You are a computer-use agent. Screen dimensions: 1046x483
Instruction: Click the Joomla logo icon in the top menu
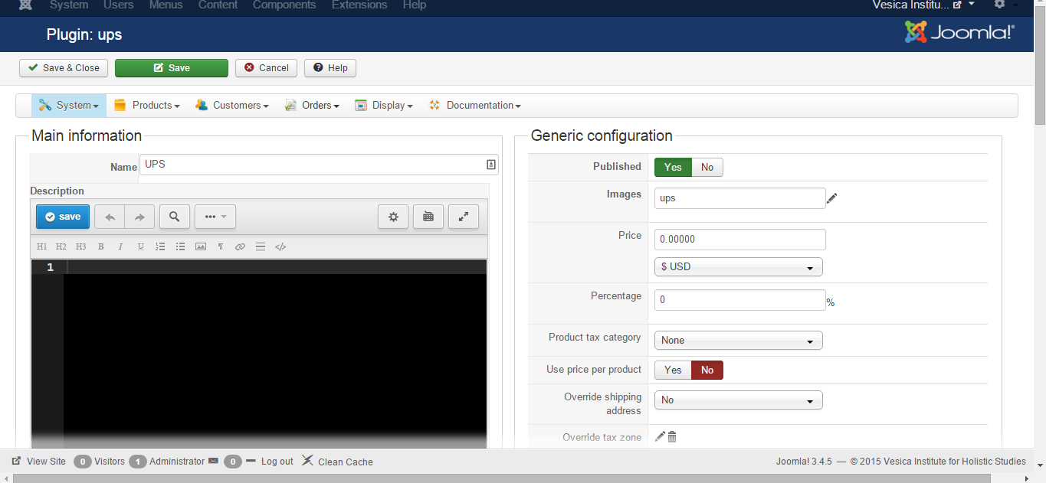click(25, 5)
